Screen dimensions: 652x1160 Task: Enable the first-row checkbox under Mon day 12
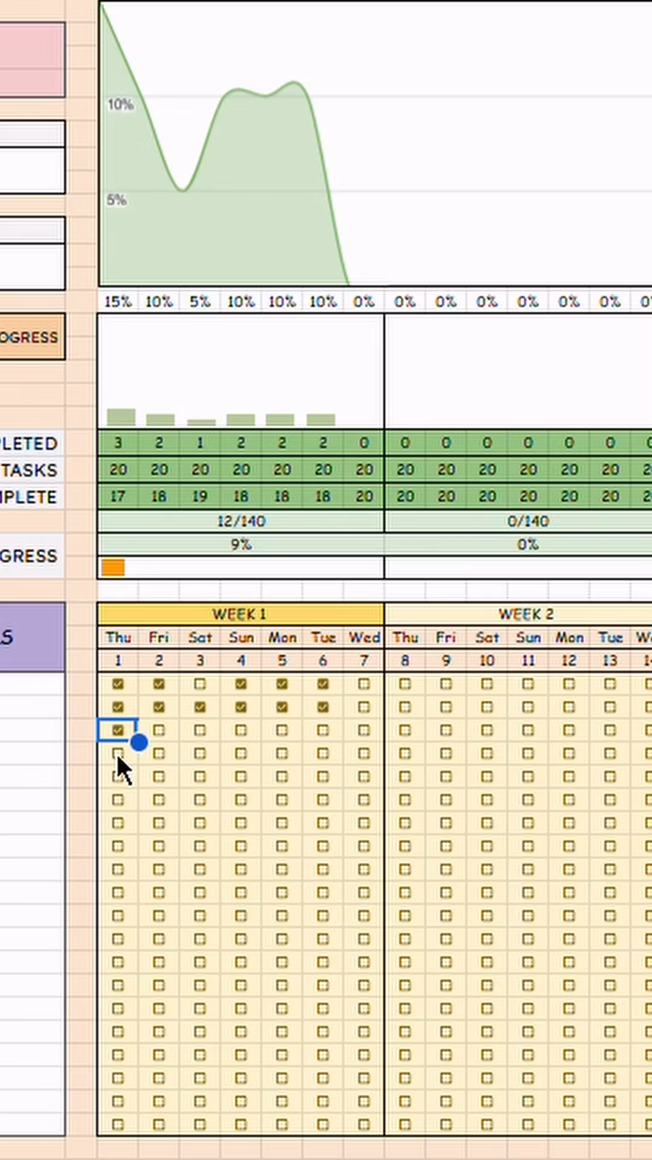tap(569, 684)
